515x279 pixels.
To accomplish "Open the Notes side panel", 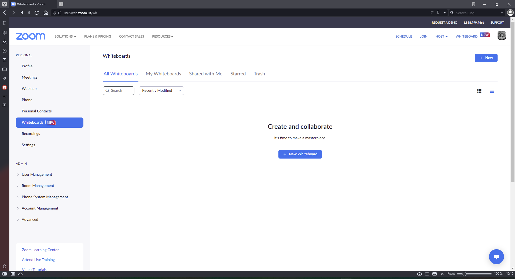I will click(5, 60).
